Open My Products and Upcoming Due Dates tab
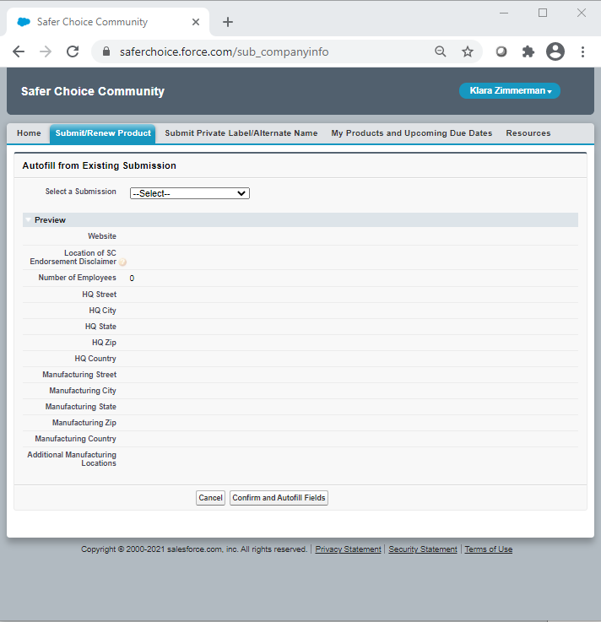Viewport: 601px width, 622px height. click(x=412, y=133)
